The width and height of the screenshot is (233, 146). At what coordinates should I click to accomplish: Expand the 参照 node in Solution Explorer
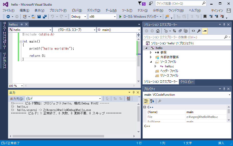151,53
